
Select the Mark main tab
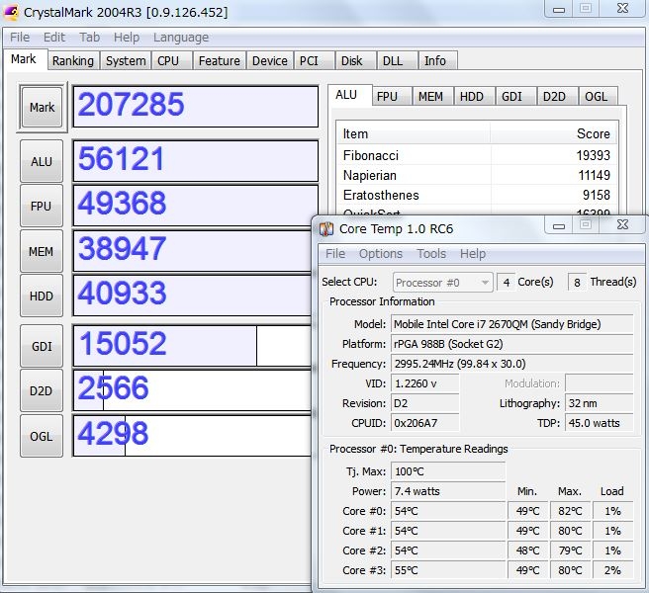pos(24,59)
